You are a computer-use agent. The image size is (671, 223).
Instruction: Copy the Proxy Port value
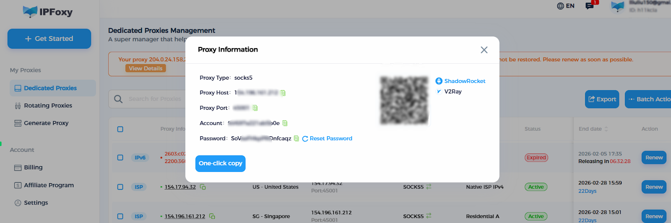255,108
